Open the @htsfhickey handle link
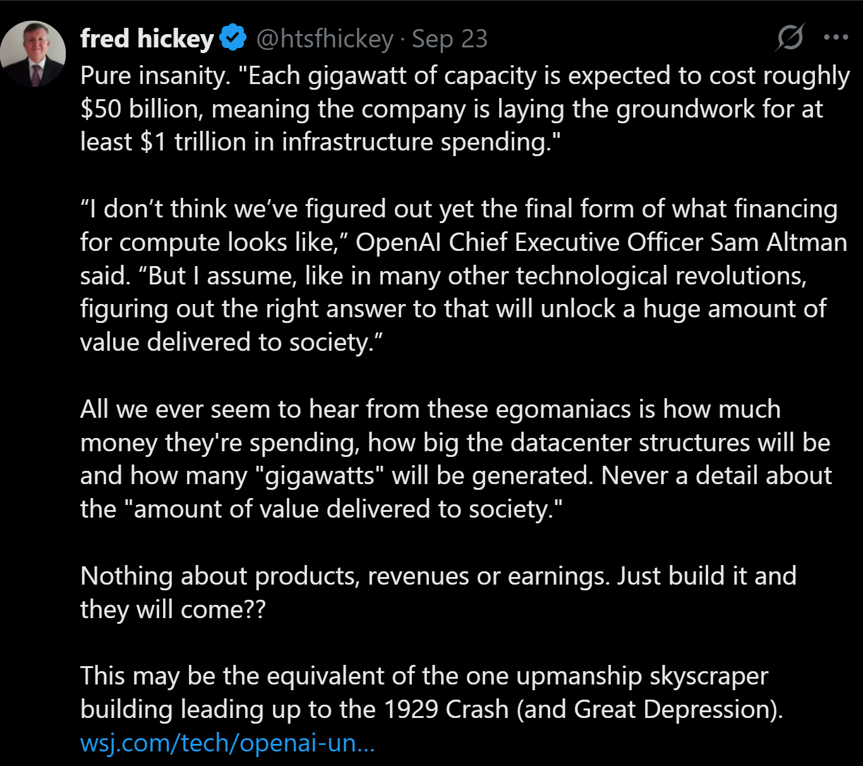Screen dimensions: 863x766 [x=324, y=39]
